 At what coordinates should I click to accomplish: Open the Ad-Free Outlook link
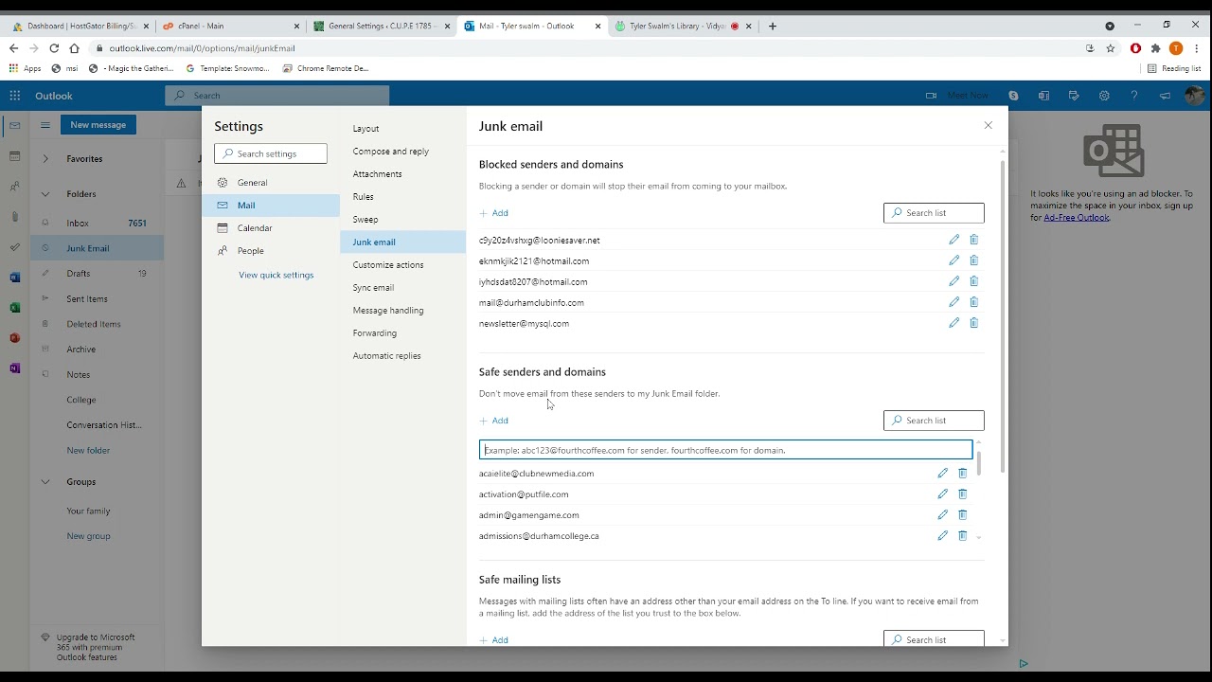(x=1076, y=218)
